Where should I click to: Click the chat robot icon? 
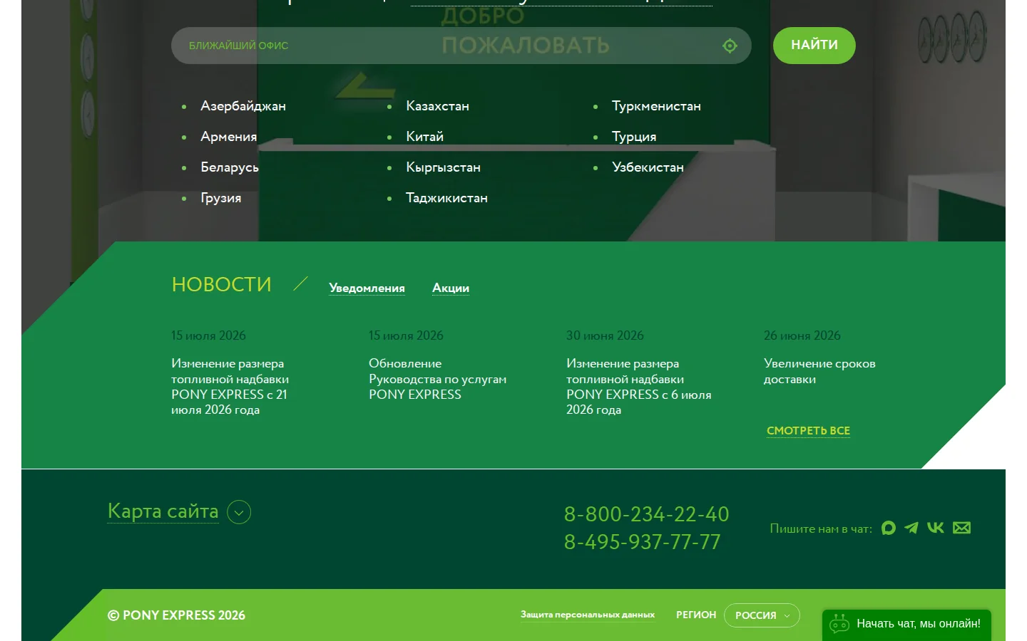(x=839, y=623)
